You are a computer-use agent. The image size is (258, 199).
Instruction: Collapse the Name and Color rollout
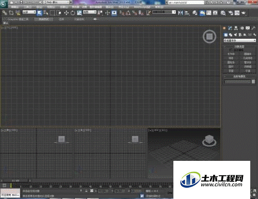(x=239, y=76)
